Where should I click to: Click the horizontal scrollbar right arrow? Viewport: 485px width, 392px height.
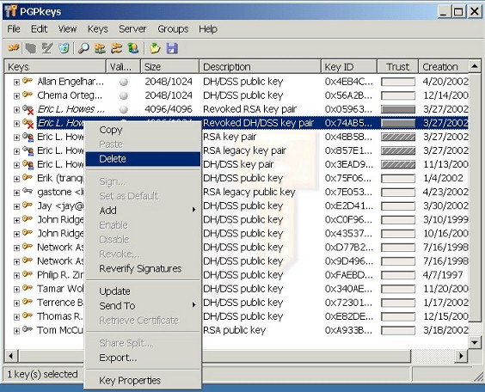coord(461,356)
